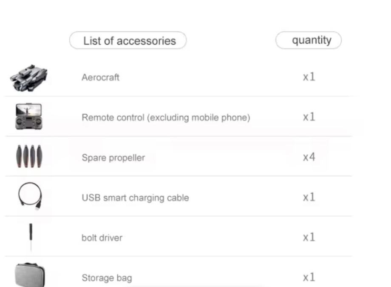Click the x1 quantity beside Aerocraft
The height and width of the screenshot is (287, 391).
coord(309,77)
